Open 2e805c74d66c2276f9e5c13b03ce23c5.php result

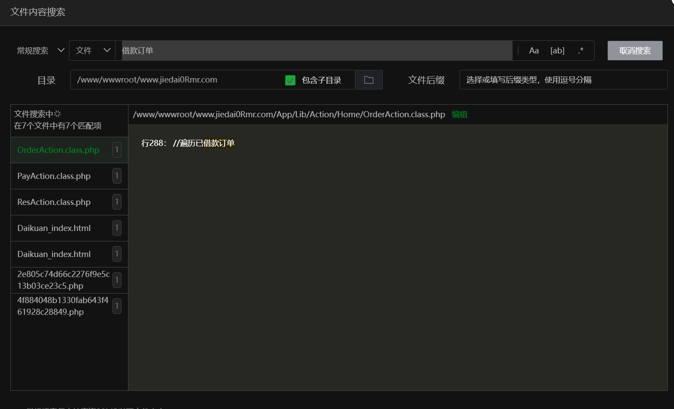(x=63, y=280)
